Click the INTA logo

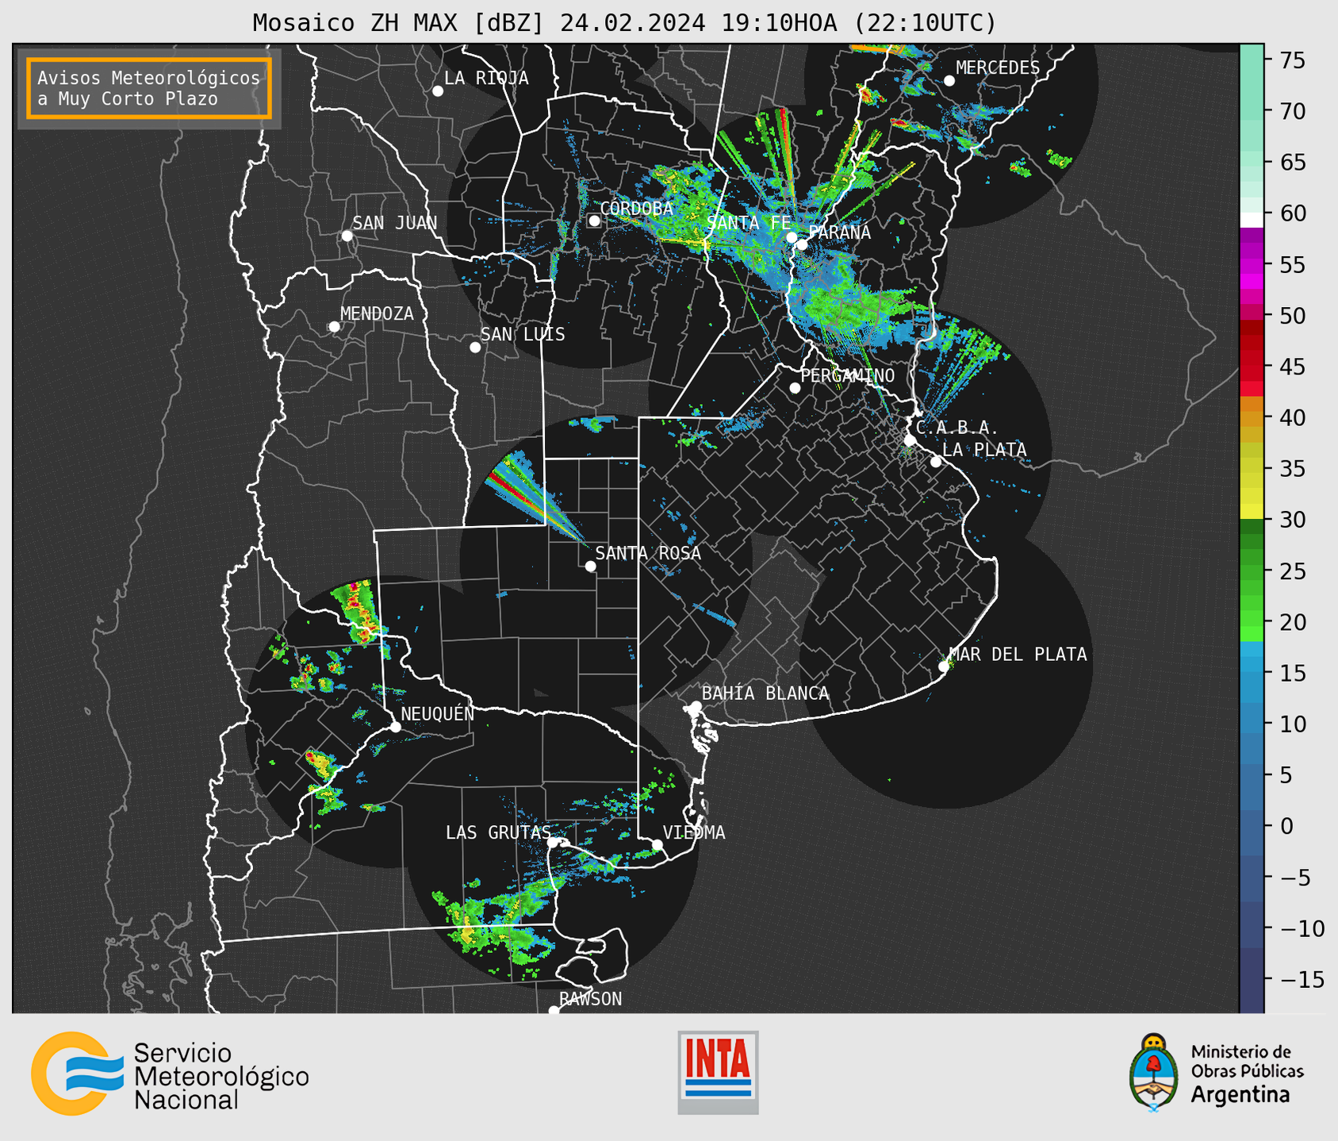[x=718, y=1072]
